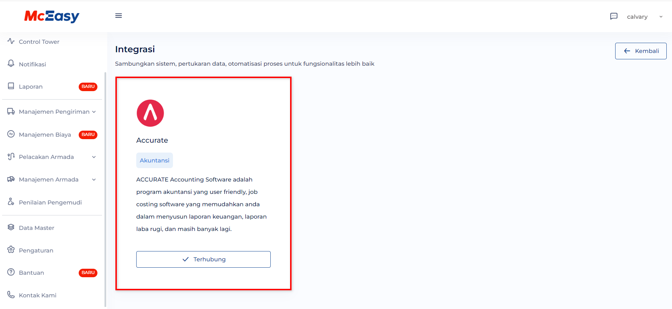
Task: Open the calvary user dropdown arrow
Action: 661,17
